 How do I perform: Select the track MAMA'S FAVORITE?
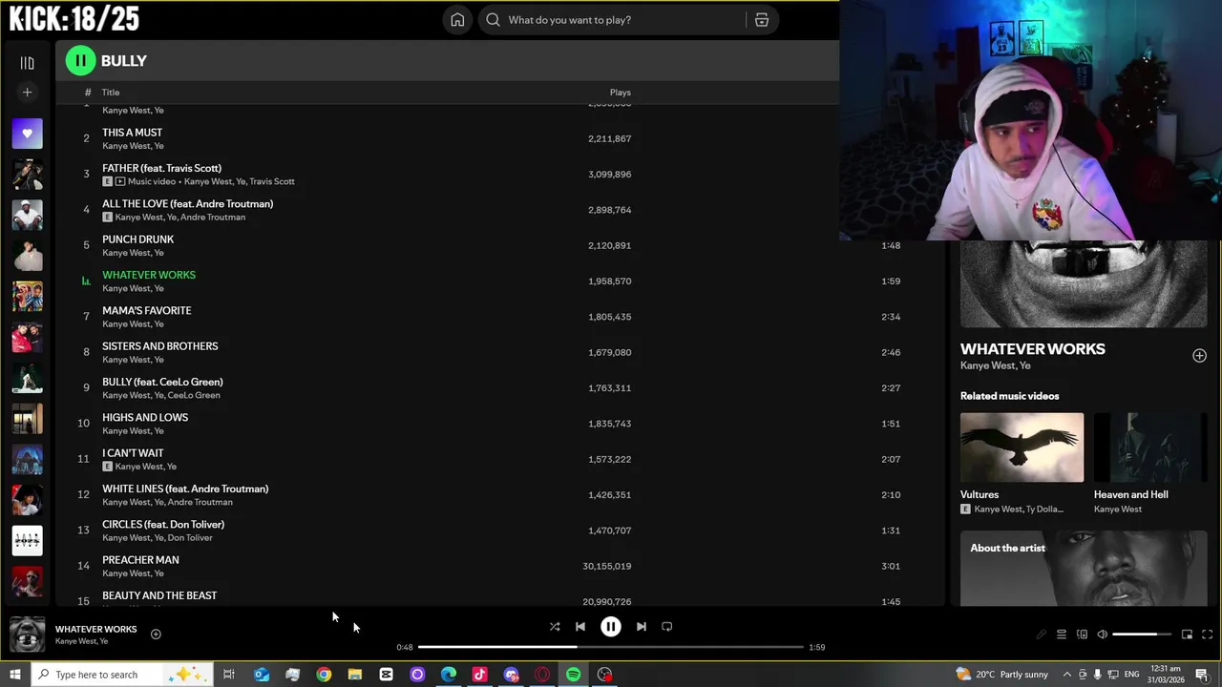[x=146, y=310]
